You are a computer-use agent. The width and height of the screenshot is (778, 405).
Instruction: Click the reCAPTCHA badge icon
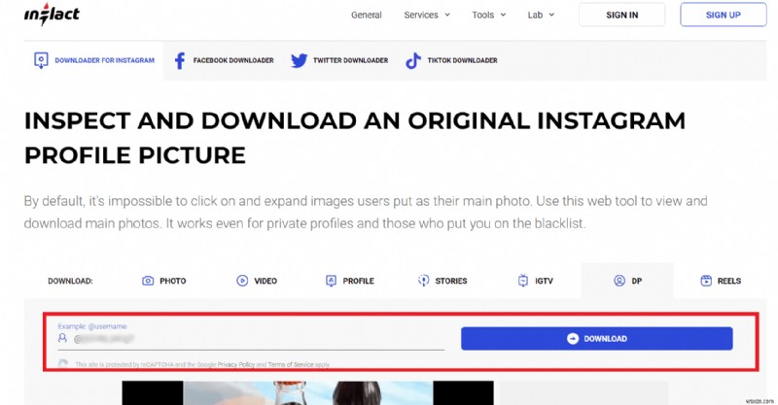(x=63, y=364)
